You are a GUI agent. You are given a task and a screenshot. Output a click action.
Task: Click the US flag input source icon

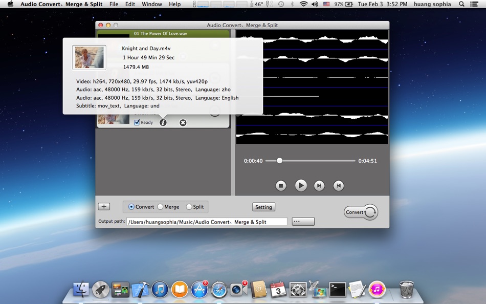point(326,4)
